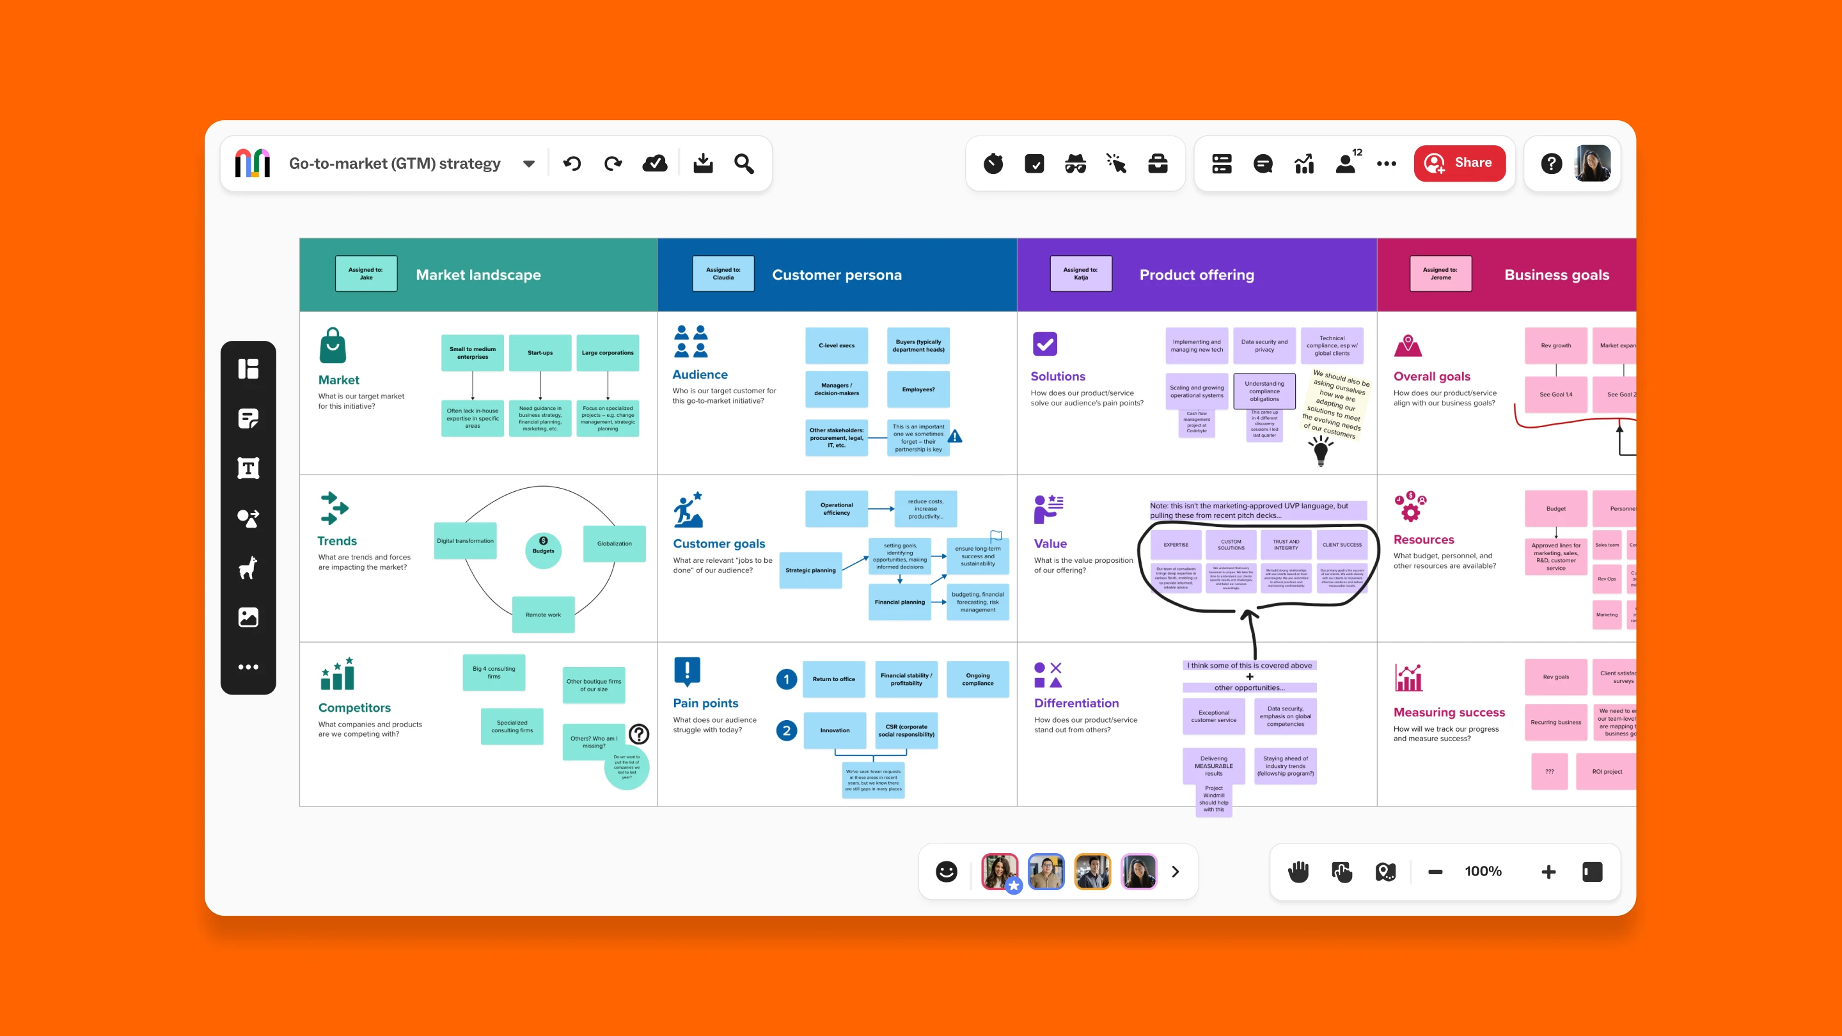Open the voting checkbox tool
This screenshot has height=1036, width=1842.
(x=1034, y=164)
